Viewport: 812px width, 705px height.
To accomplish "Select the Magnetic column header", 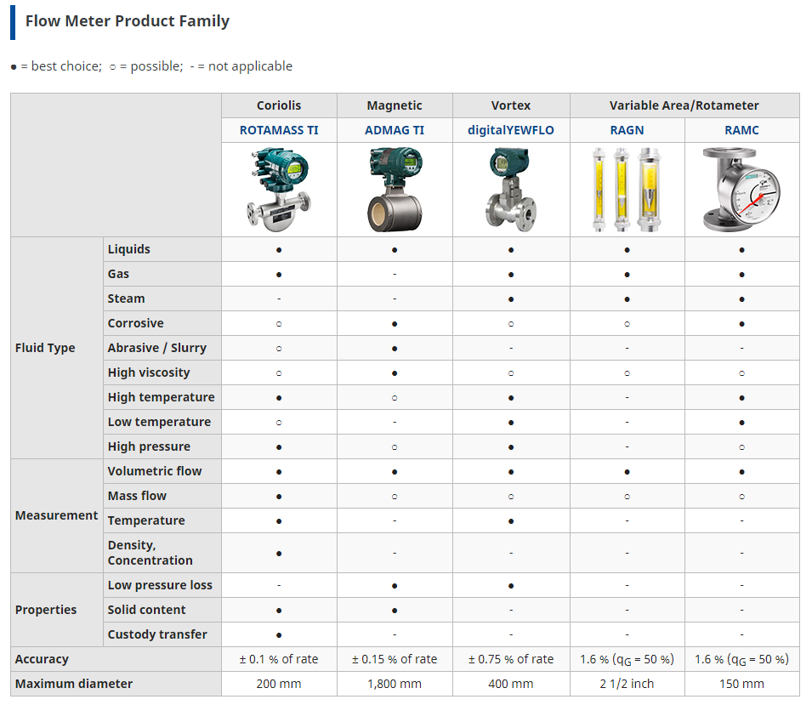I will (x=394, y=105).
